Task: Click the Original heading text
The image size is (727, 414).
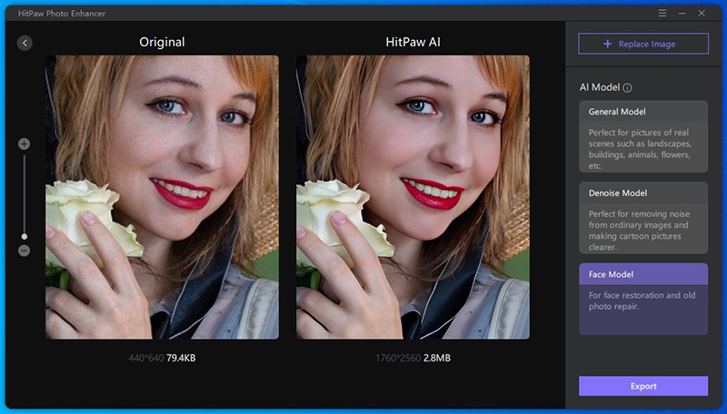Action: click(x=162, y=42)
